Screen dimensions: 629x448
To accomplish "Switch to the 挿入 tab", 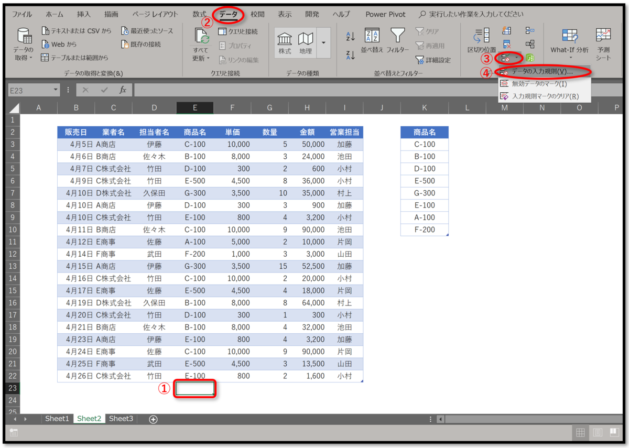I will 83,15.
